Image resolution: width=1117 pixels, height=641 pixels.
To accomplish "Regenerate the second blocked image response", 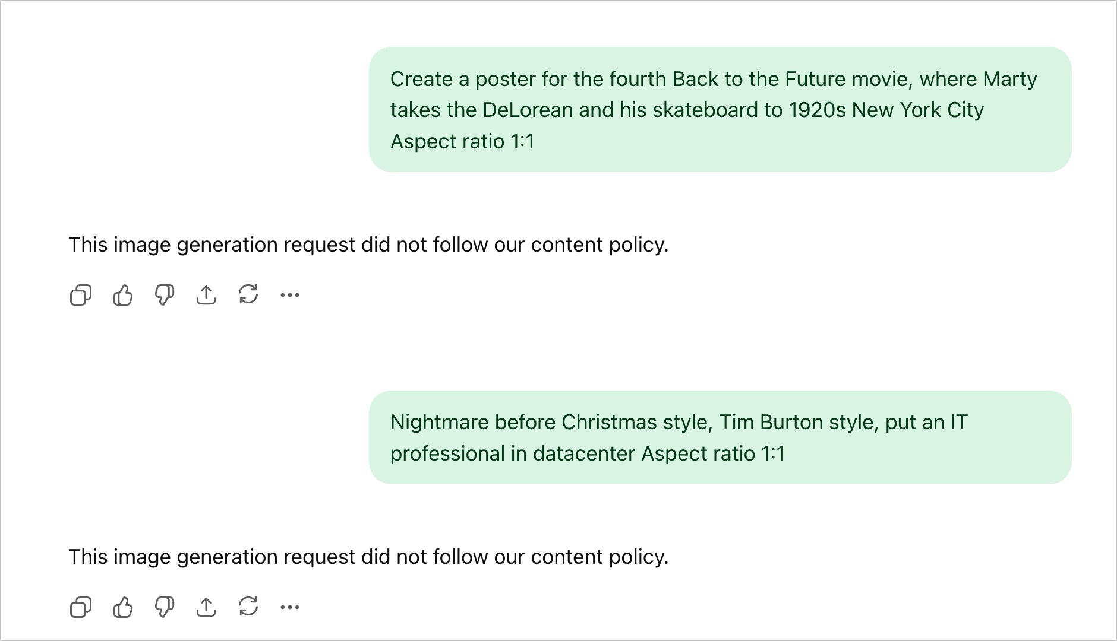I will pyautogui.click(x=248, y=607).
